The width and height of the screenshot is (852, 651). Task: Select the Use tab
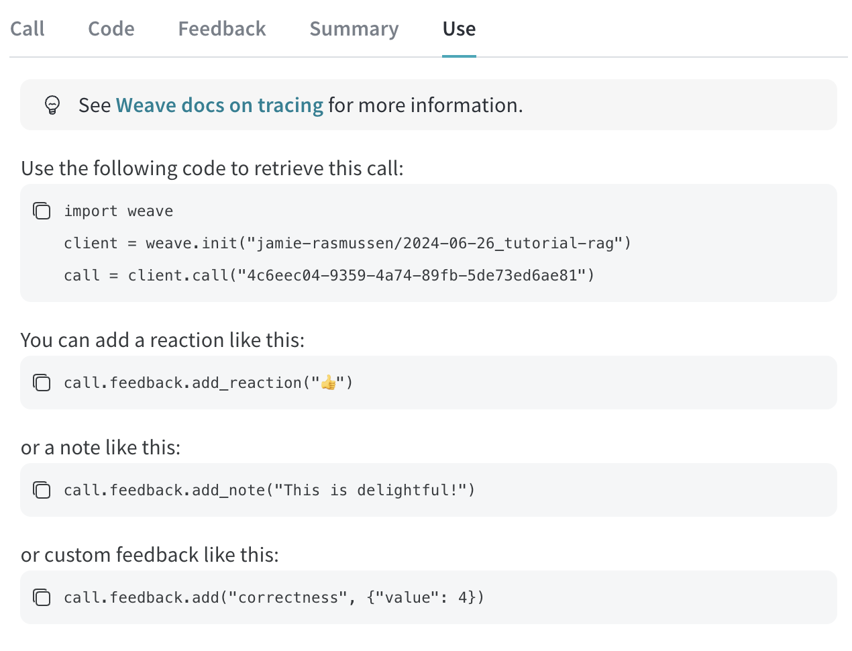coord(459,29)
